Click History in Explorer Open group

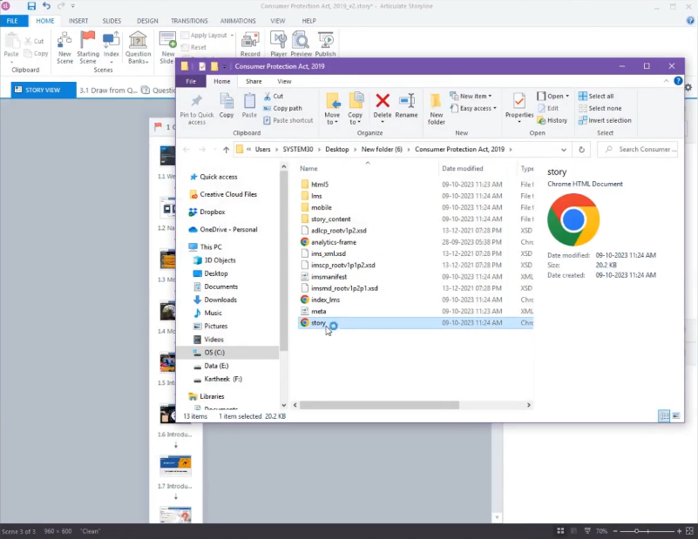point(552,120)
